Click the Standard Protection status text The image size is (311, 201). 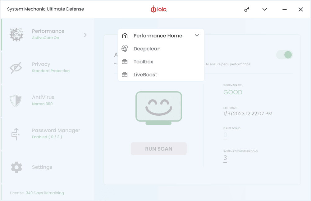pos(51,71)
